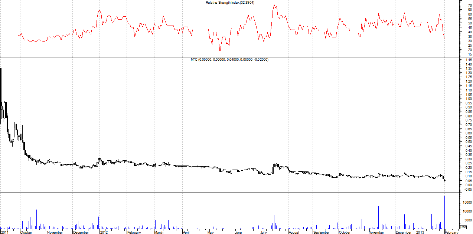The height and width of the screenshot is (234, 473).
Task: Select the 2012 year marker on time axis
Action: [104, 232]
